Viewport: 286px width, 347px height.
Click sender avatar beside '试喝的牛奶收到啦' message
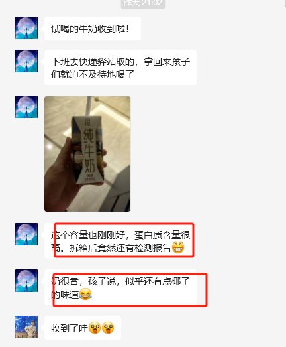tap(26, 28)
